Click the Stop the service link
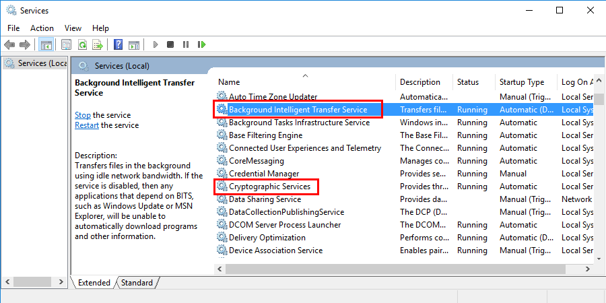The image size is (606, 303). pyautogui.click(x=83, y=115)
